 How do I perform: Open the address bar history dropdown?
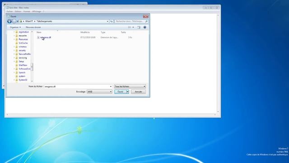tap(107, 21)
